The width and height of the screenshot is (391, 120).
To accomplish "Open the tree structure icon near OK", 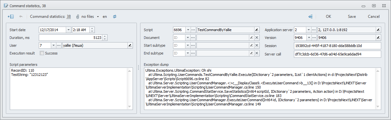I will 311,16.
